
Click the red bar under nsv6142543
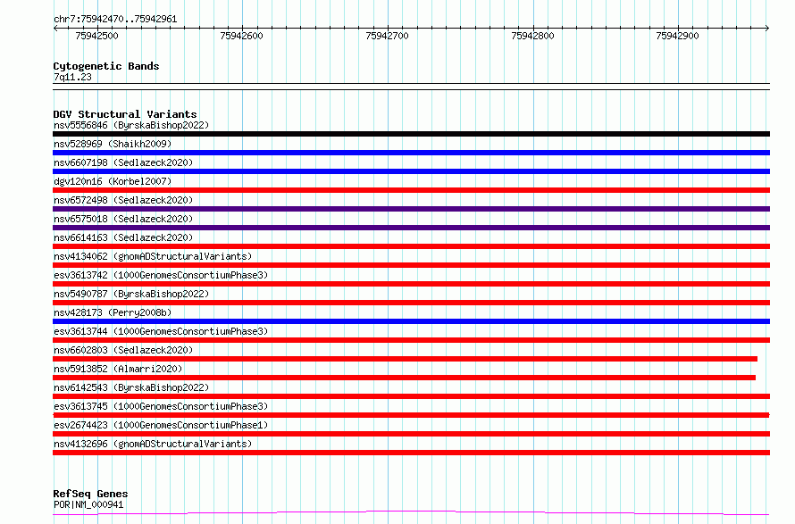[x=411, y=396]
